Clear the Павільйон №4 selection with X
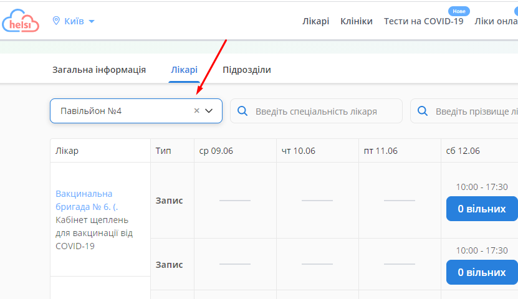 [x=196, y=111]
